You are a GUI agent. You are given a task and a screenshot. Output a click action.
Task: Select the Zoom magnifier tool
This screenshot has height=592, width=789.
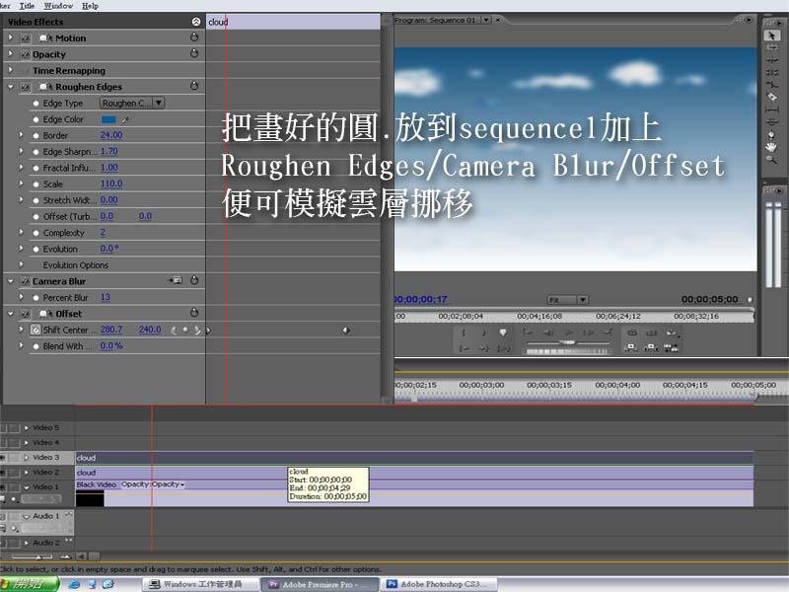(x=772, y=159)
